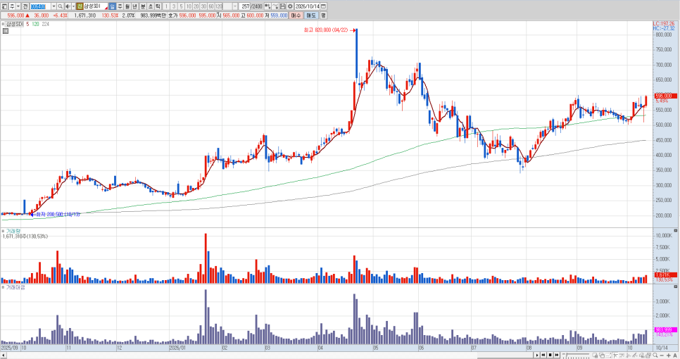Viewport: 680px width, 359px height.
Task: Click the 최고 820,000 (04/22) high label
Action: [x=326, y=30]
